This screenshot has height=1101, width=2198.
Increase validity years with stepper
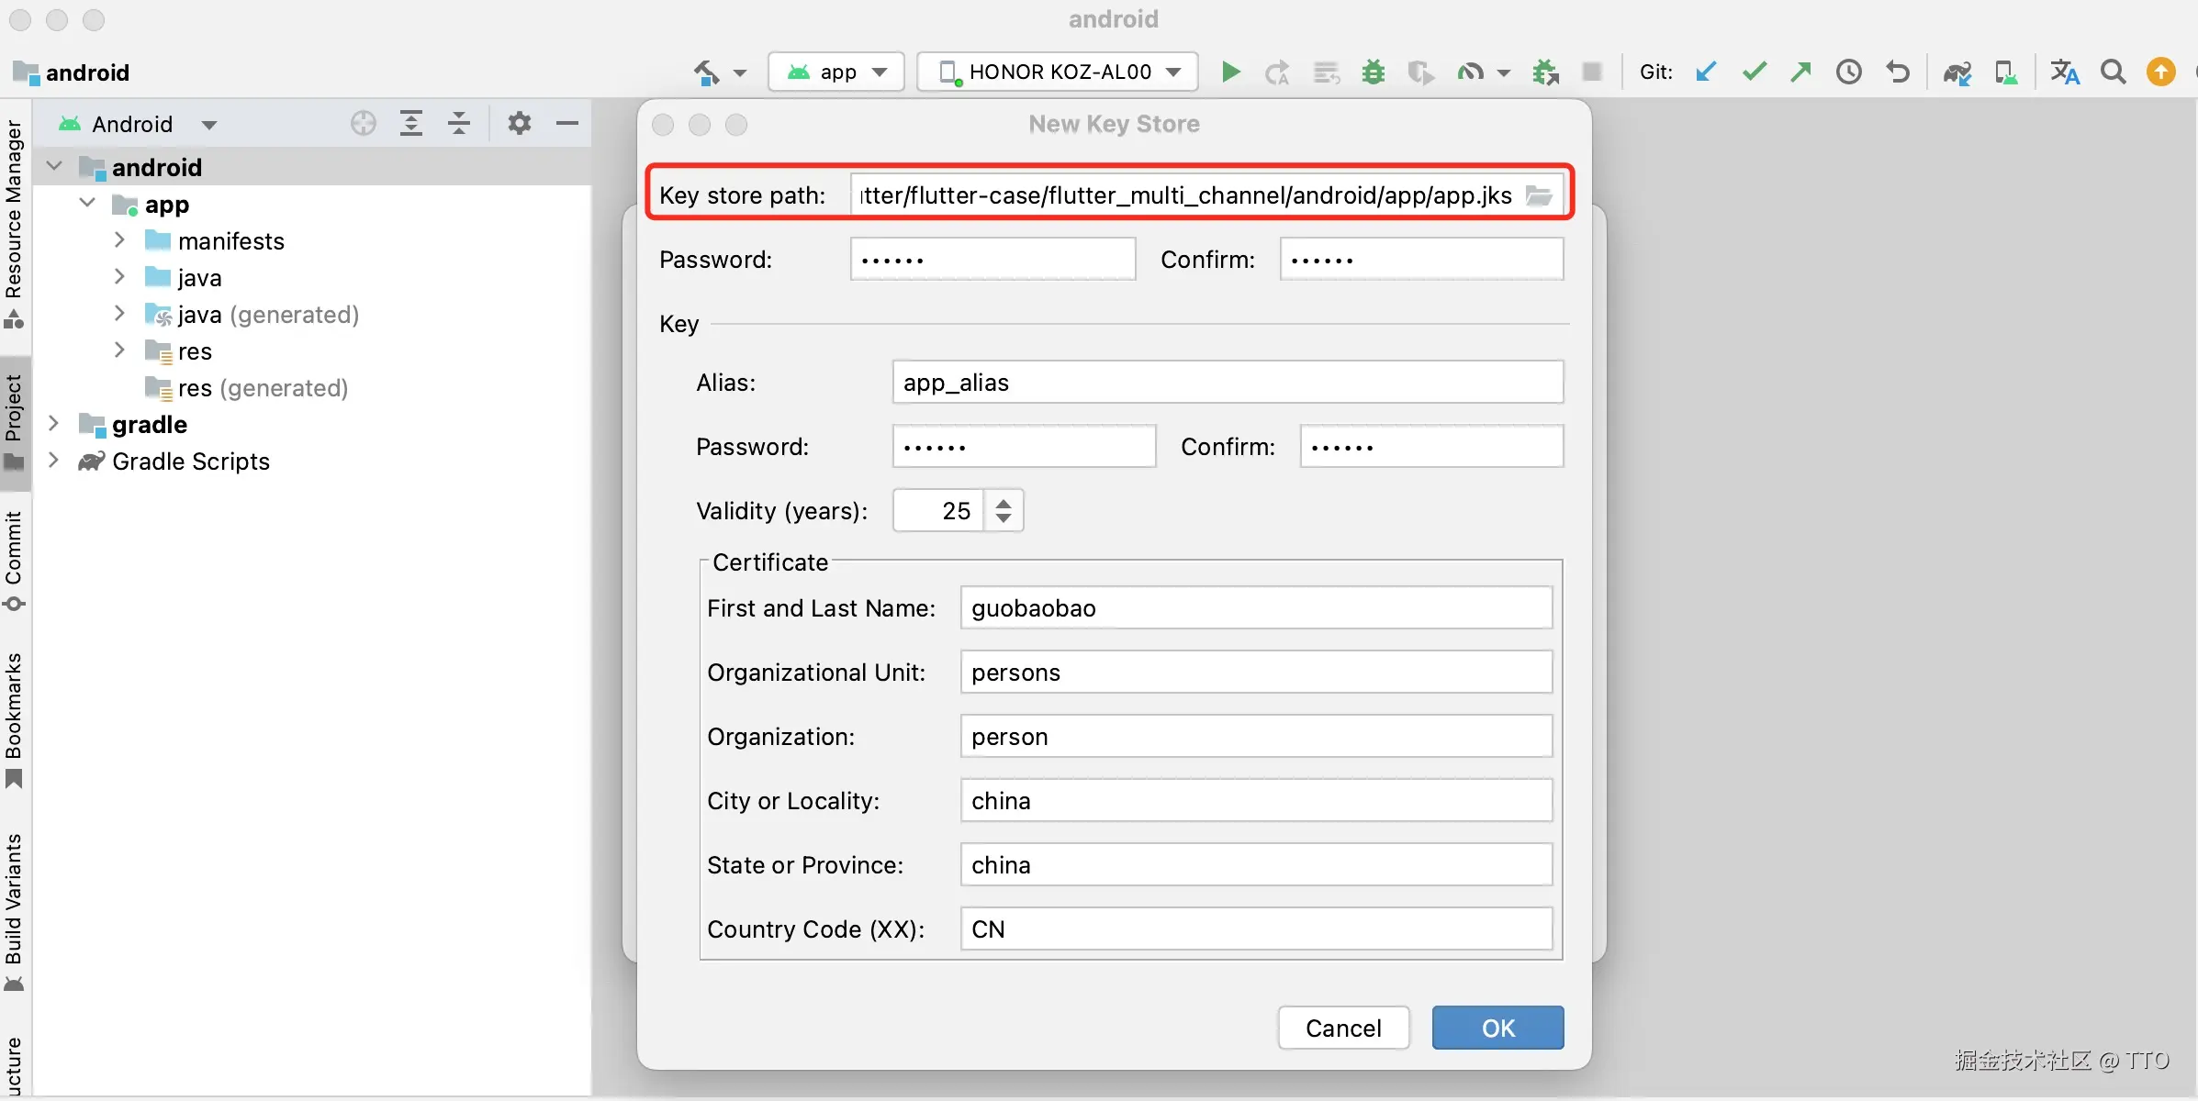[x=1004, y=502]
